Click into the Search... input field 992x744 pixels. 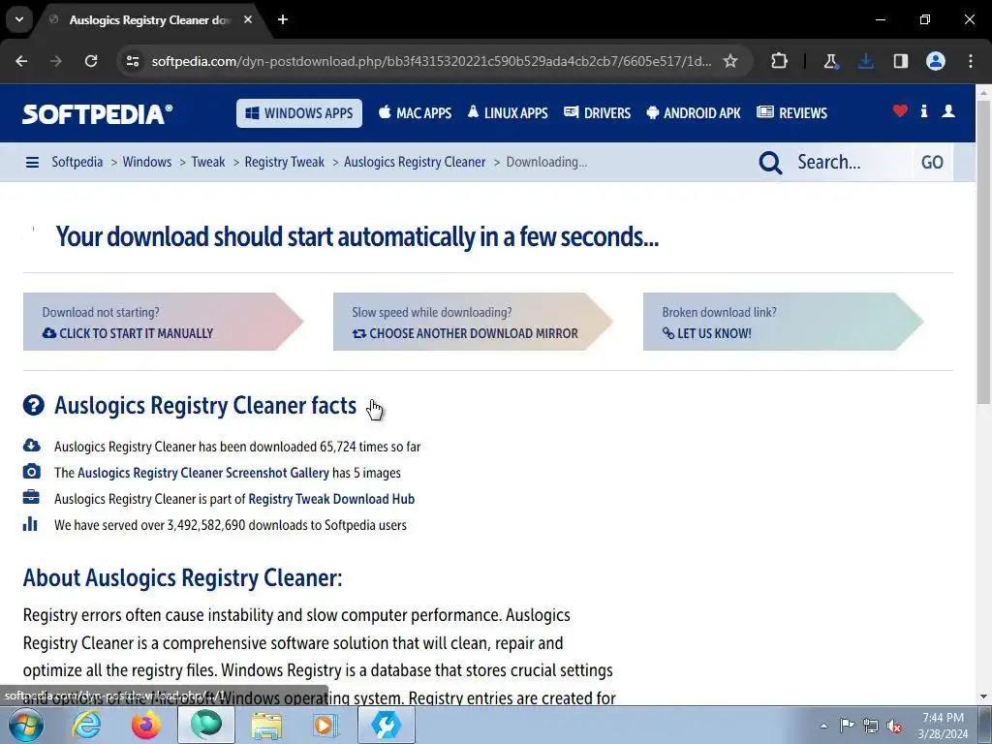[x=851, y=162]
